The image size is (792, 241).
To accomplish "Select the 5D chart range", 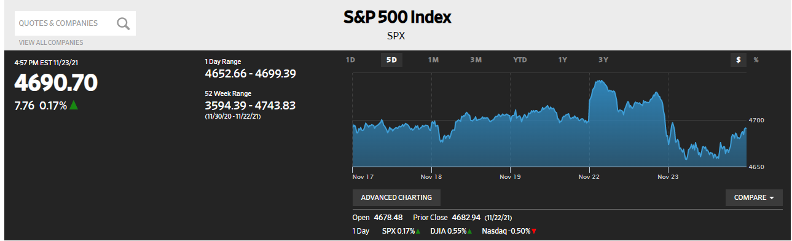I will [x=391, y=60].
